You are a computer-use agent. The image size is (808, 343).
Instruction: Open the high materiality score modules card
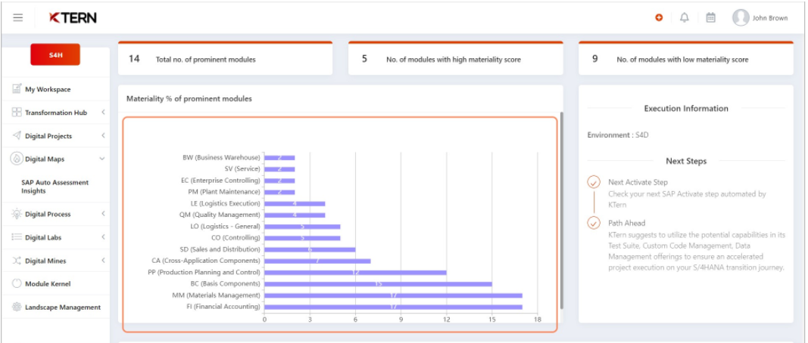[456, 58]
